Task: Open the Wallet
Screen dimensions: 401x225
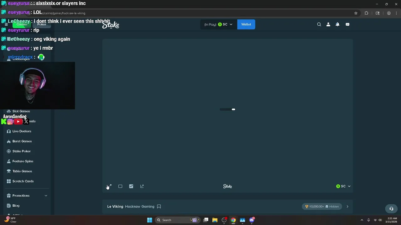Action: (246, 24)
